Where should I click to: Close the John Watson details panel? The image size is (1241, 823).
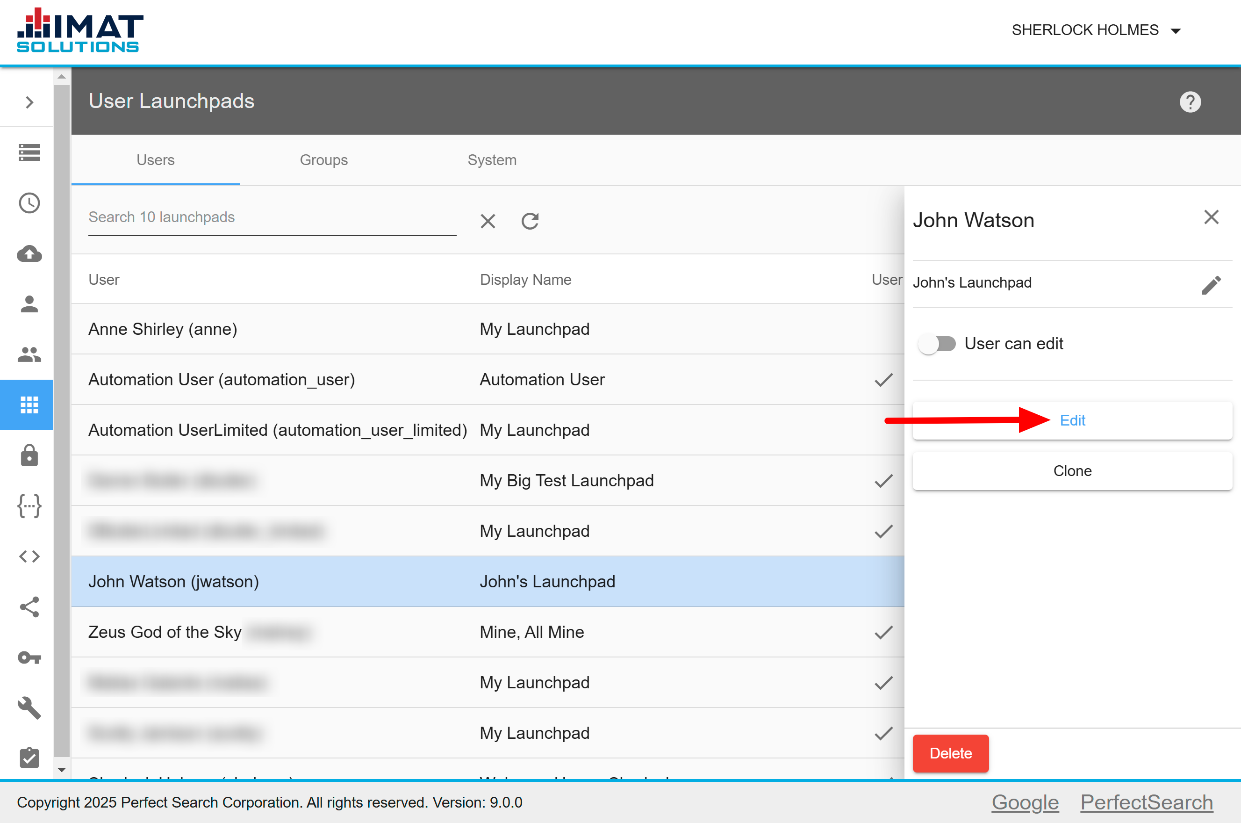coord(1211,217)
